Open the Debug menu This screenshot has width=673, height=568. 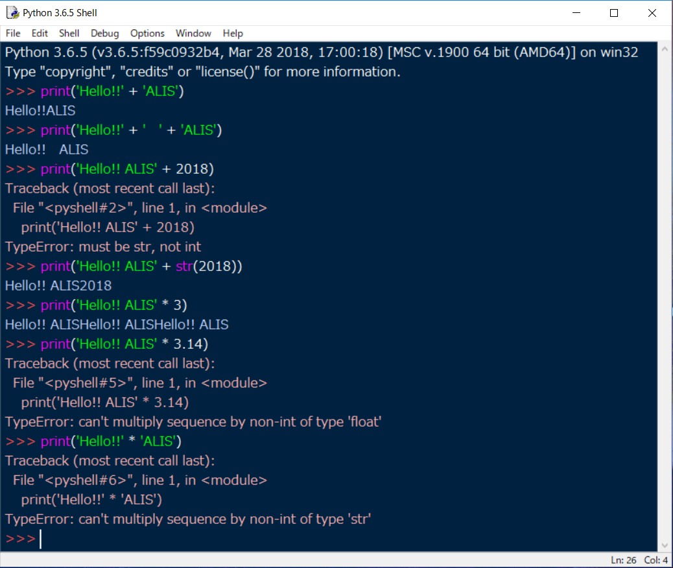coord(105,33)
